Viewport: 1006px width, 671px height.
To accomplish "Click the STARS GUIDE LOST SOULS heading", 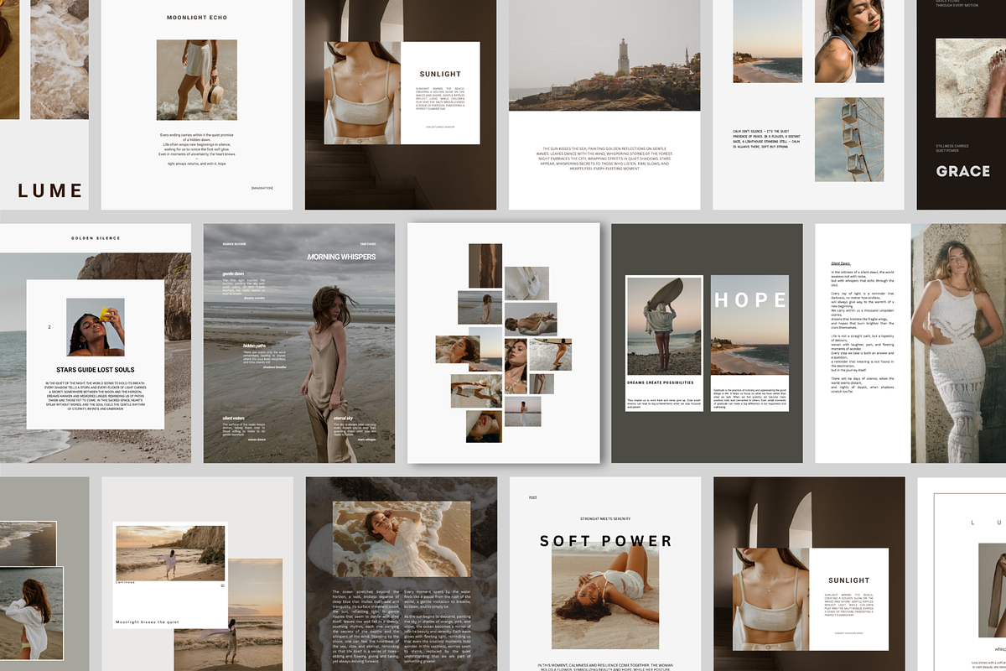I will click(96, 369).
